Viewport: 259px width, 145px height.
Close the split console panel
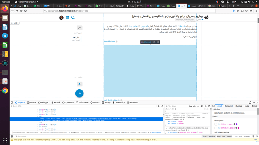pyautogui.click(x=257, y=136)
